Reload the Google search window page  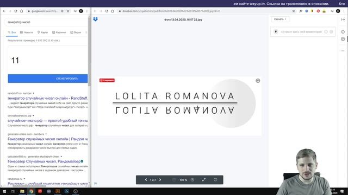(x=16, y=11)
